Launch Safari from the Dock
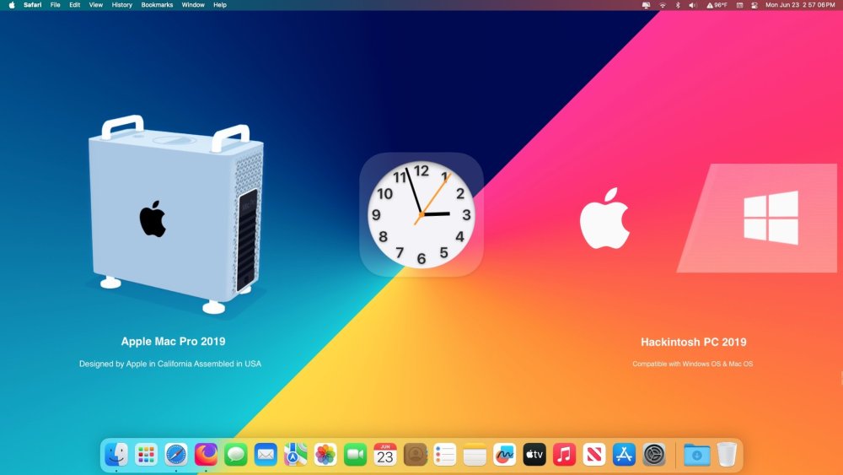Screen dimensions: 843x475 (176, 455)
